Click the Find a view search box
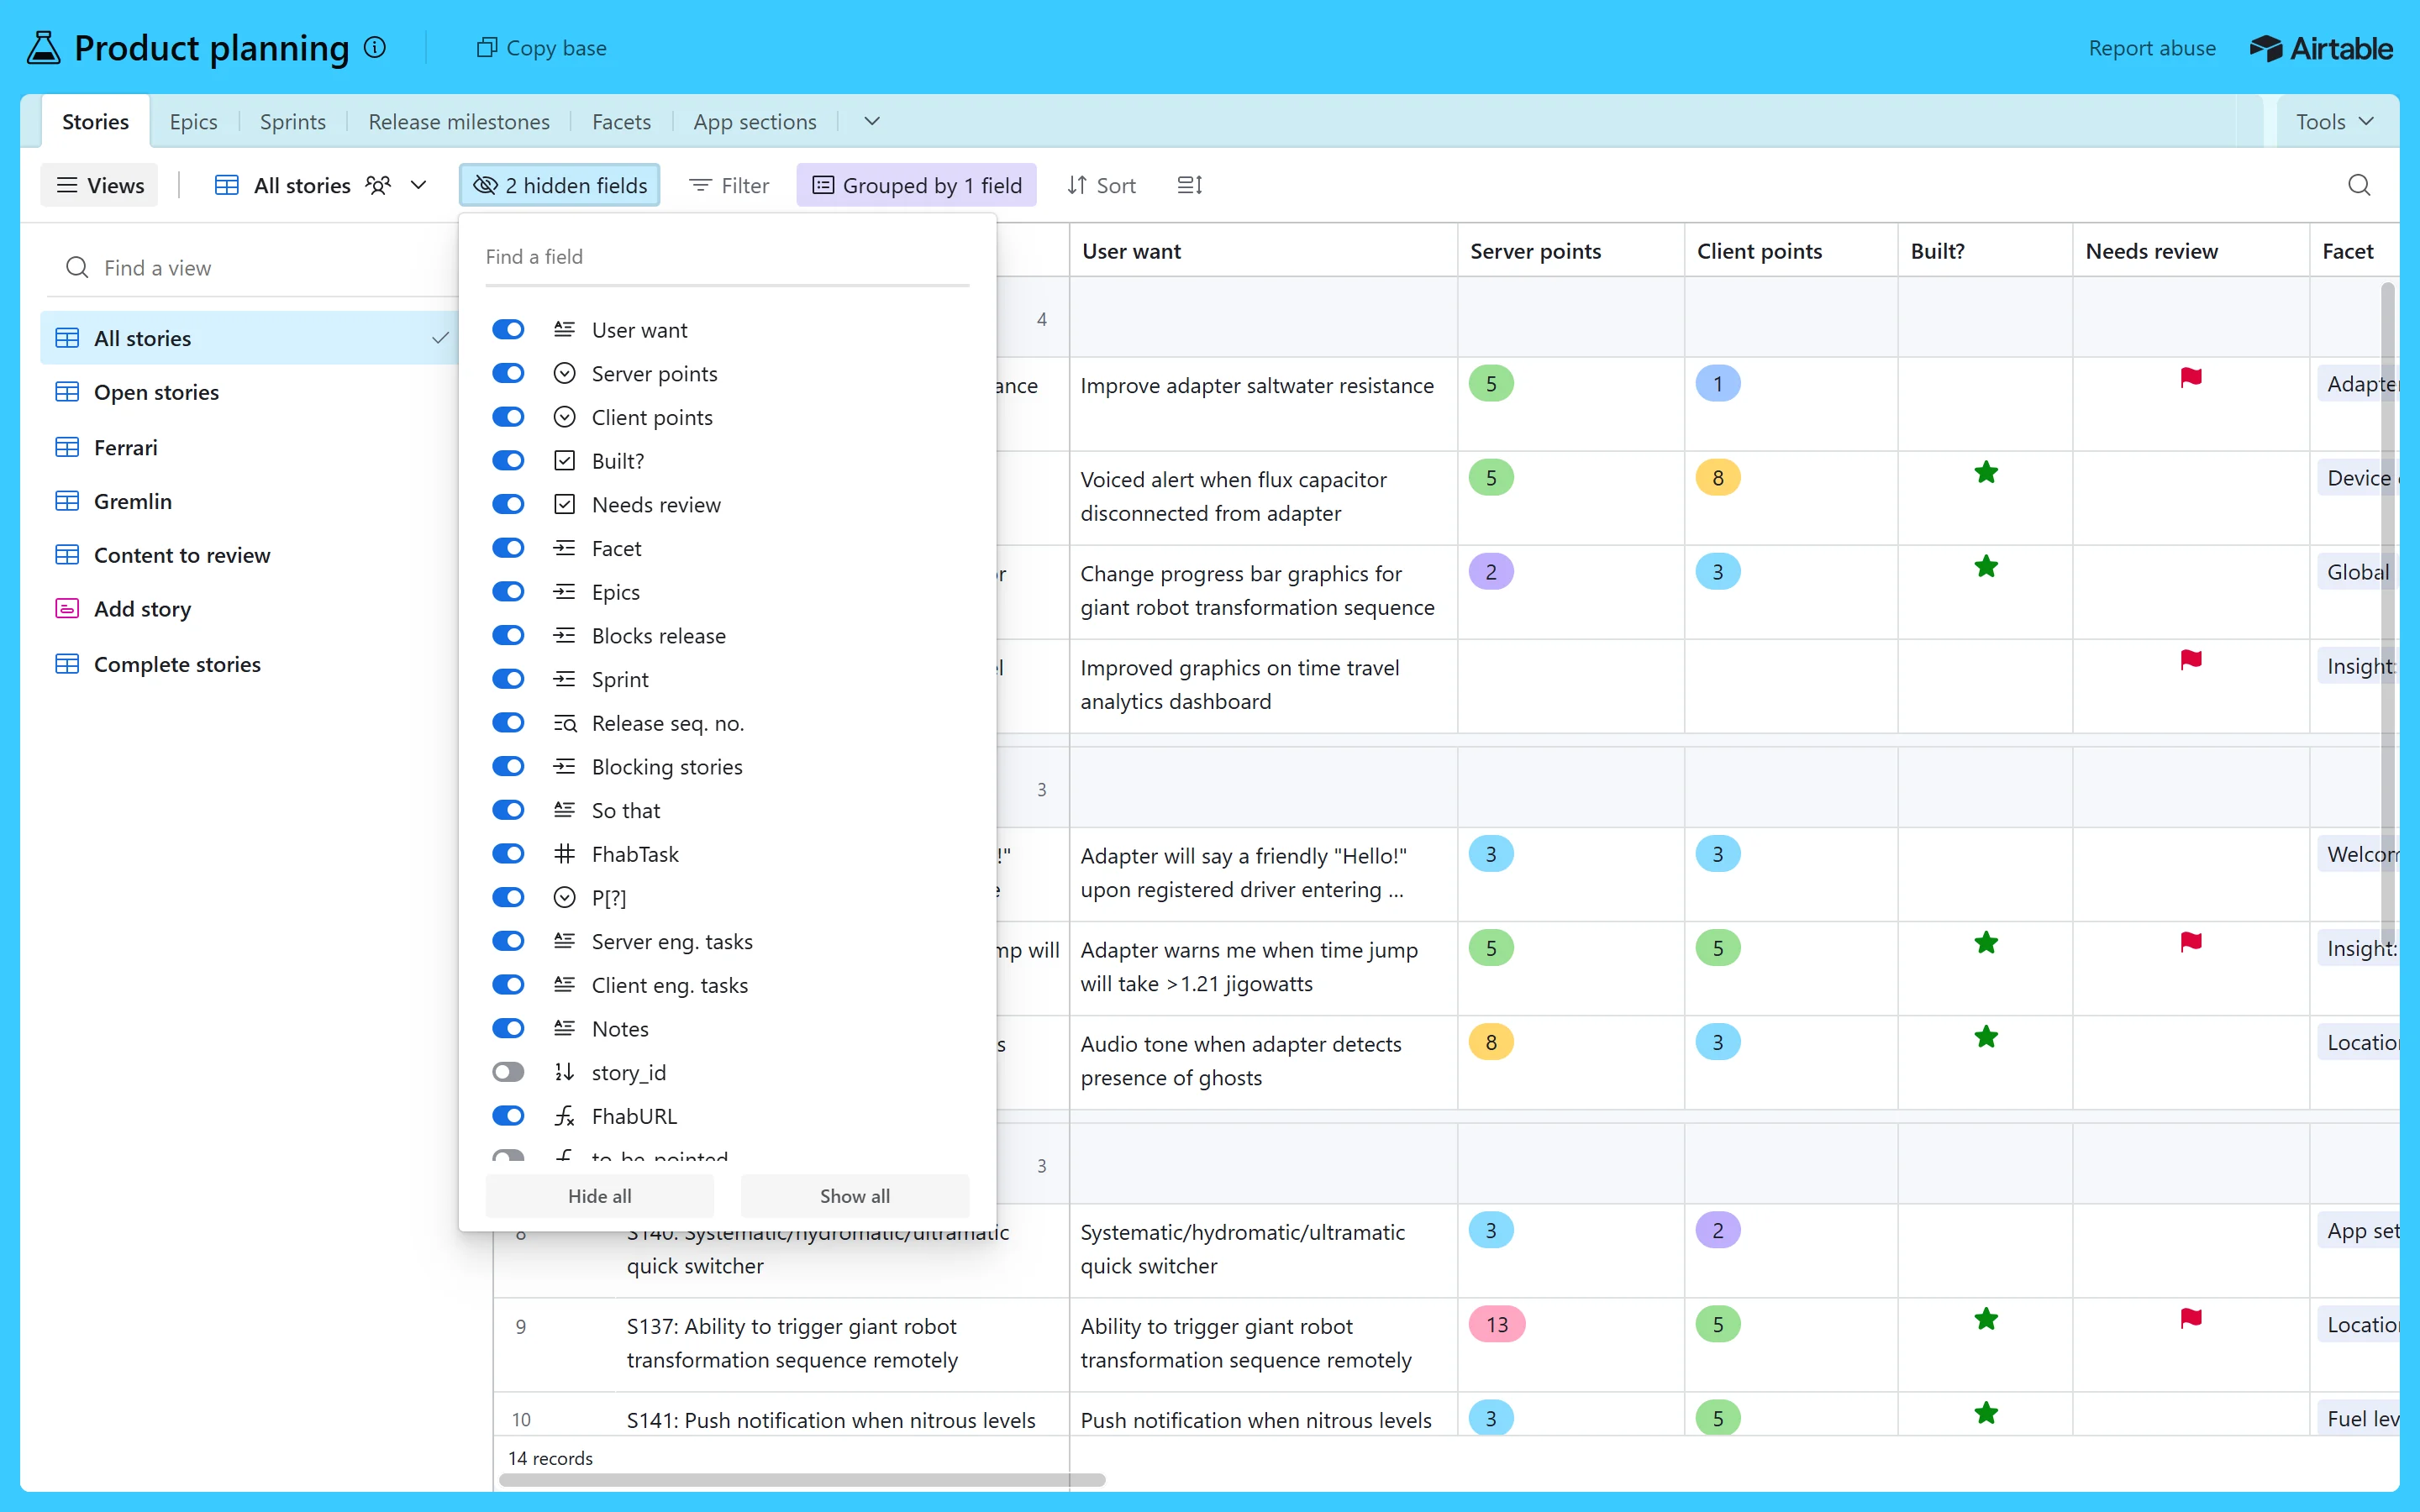The height and width of the screenshot is (1512, 2420). coord(255,267)
